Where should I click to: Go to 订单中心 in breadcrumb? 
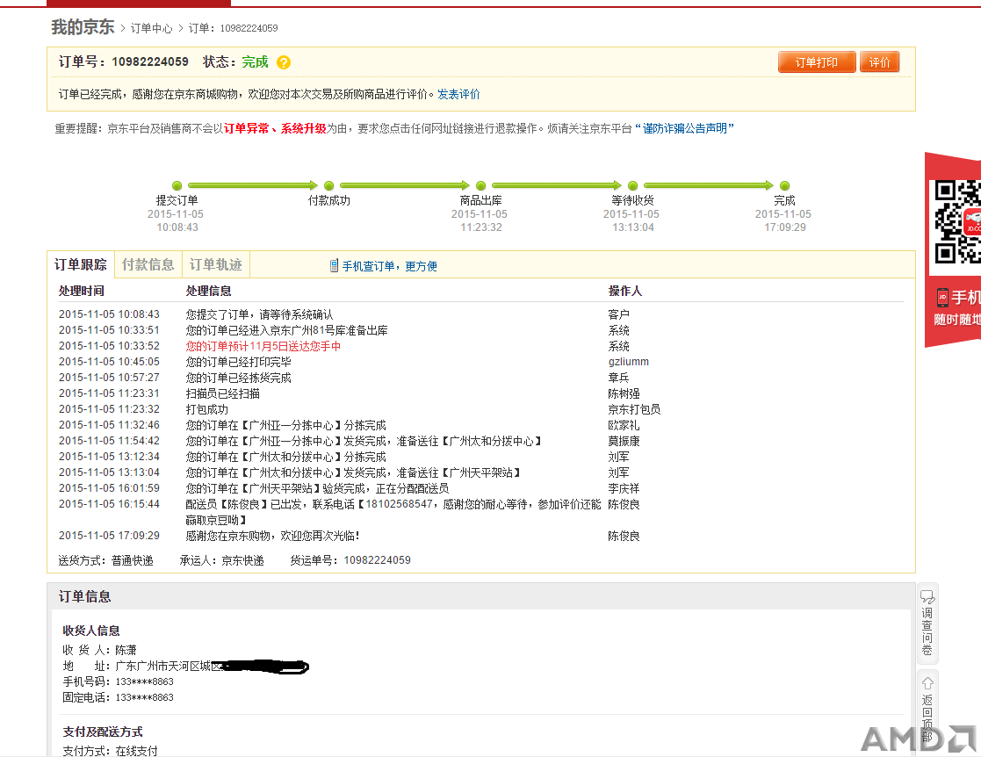pyautogui.click(x=151, y=28)
